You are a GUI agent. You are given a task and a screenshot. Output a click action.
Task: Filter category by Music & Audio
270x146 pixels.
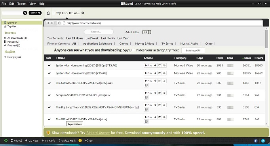coord(189,44)
